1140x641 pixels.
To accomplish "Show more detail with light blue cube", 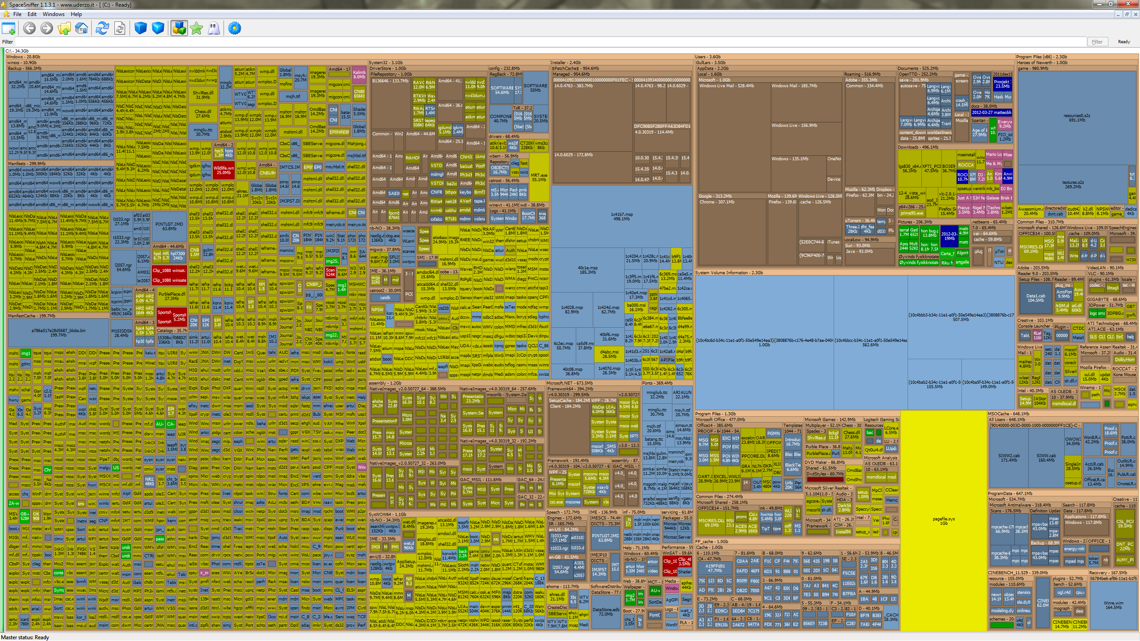I will point(158,28).
